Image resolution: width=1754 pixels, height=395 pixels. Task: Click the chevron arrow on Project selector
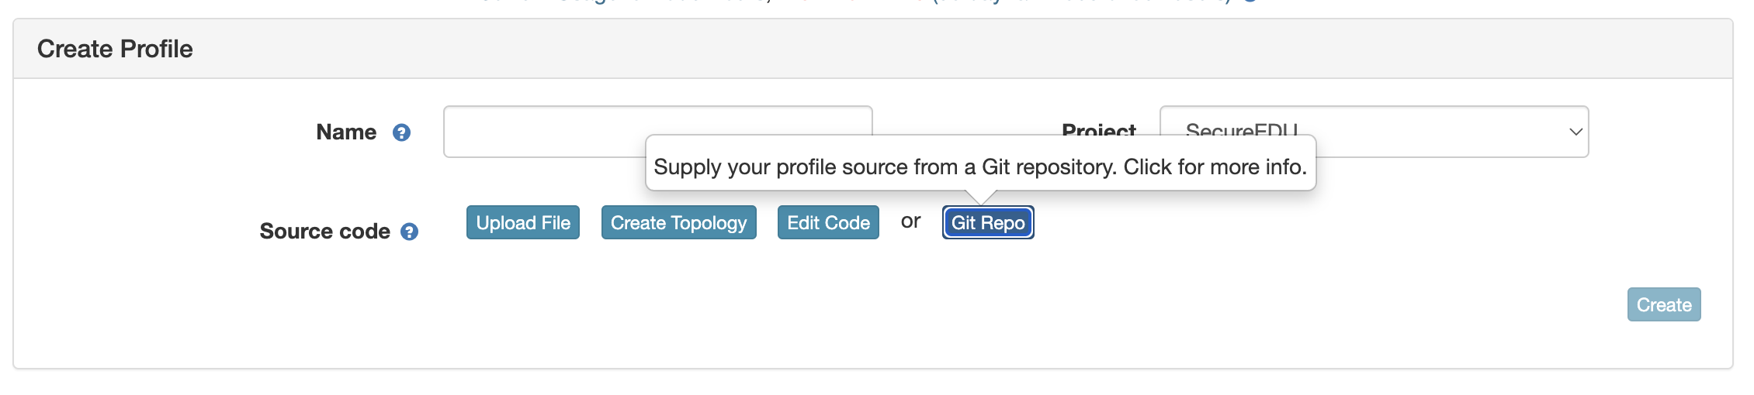point(1575,132)
